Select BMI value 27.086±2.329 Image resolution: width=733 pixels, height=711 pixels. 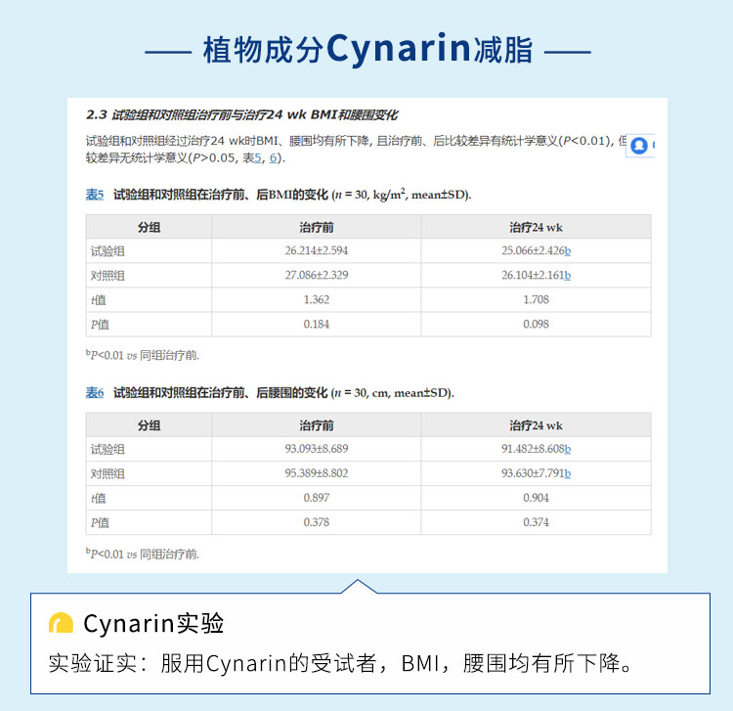317,275
